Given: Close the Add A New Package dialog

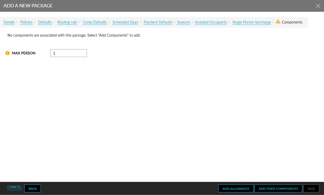Looking at the screenshot, I should 318,6.
